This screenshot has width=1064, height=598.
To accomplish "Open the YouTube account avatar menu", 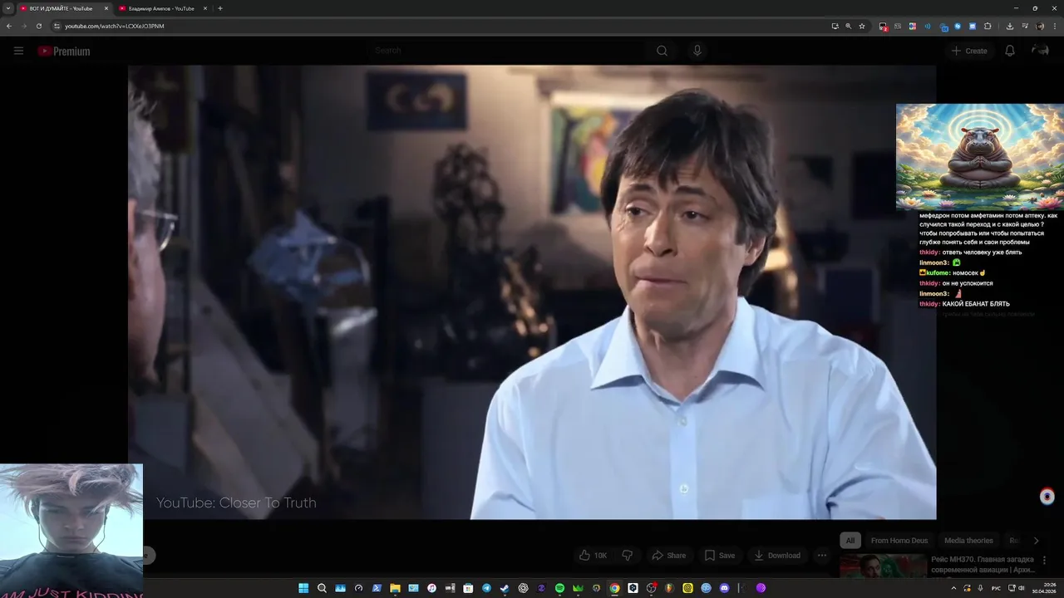I will 1040,51.
